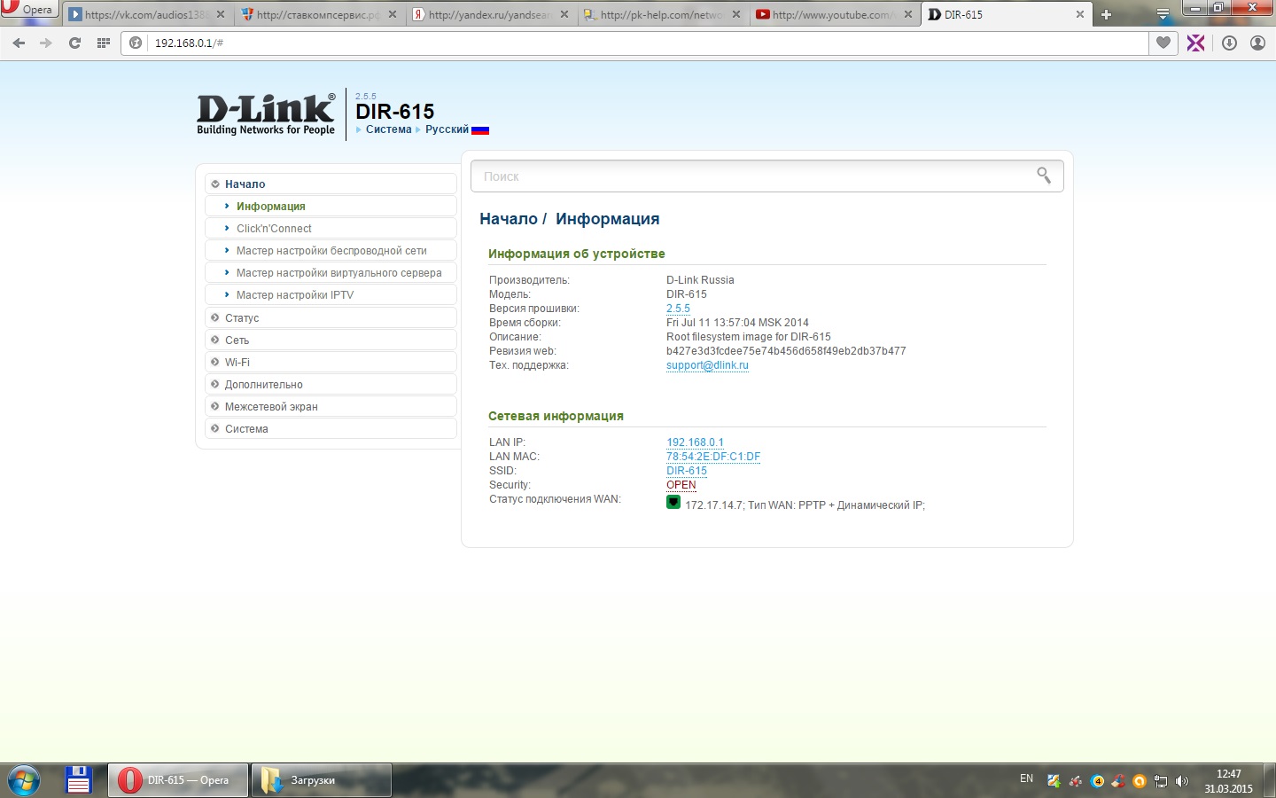Reload the router page
Viewport: 1276px width, 798px height.
click(74, 43)
